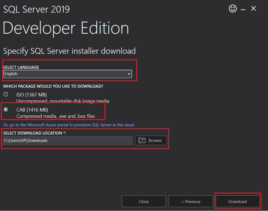Start the download with the Download button

238,201
